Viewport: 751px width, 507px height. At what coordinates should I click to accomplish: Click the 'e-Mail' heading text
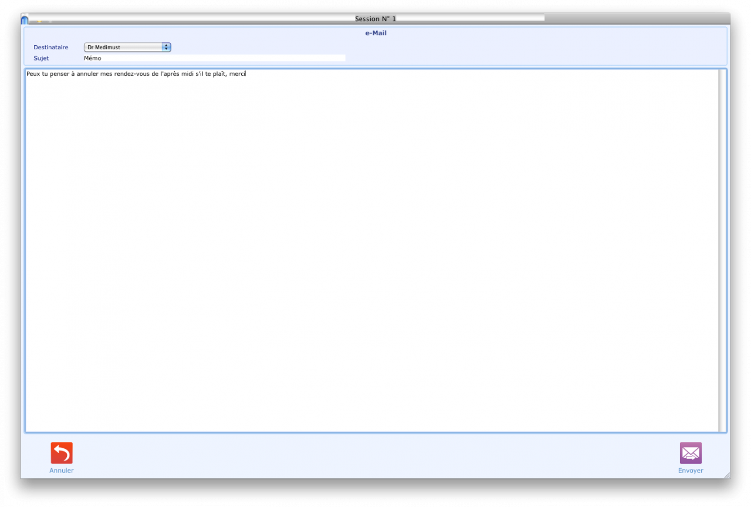[x=375, y=33]
